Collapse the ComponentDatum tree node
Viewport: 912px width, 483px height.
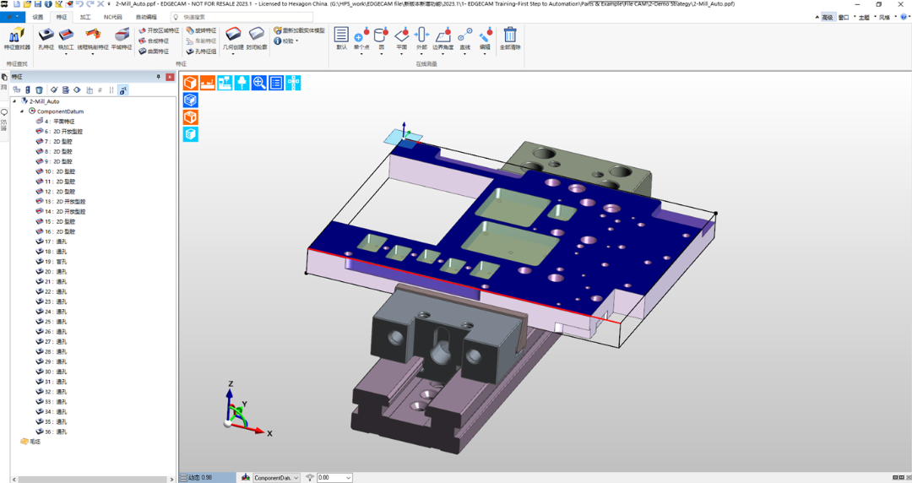pos(22,111)
